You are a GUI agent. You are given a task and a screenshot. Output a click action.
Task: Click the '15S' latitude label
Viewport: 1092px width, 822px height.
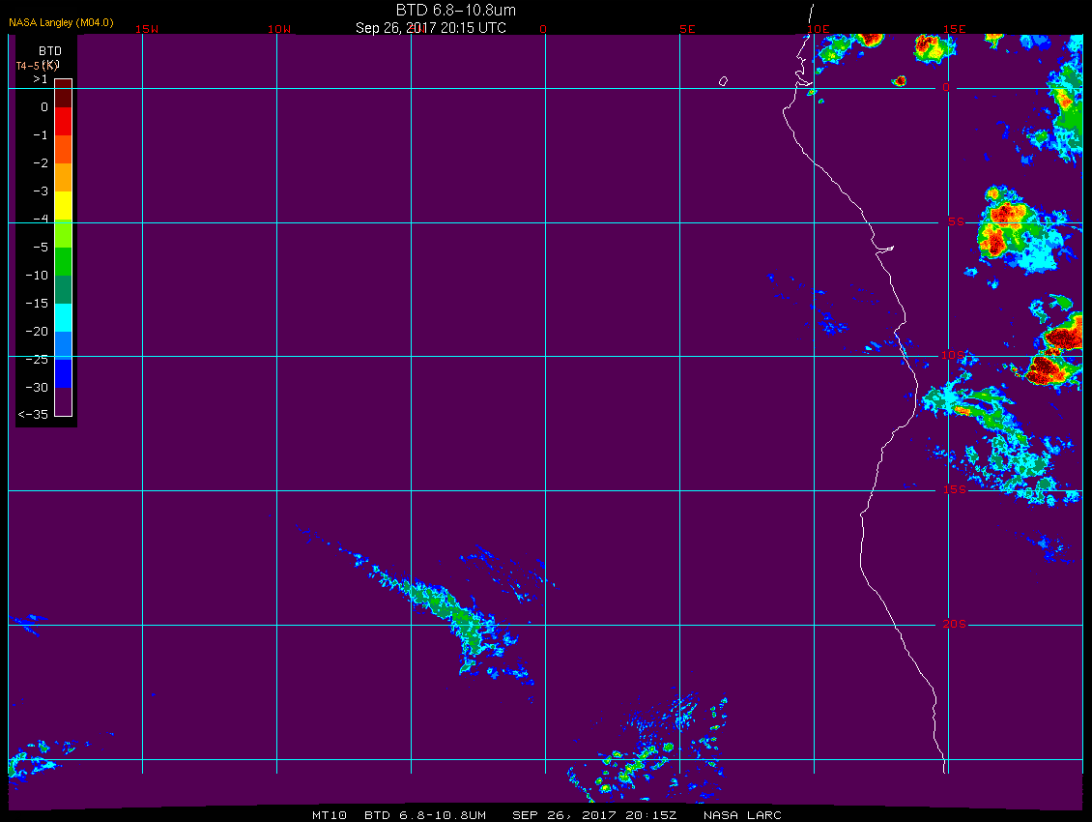954,489
